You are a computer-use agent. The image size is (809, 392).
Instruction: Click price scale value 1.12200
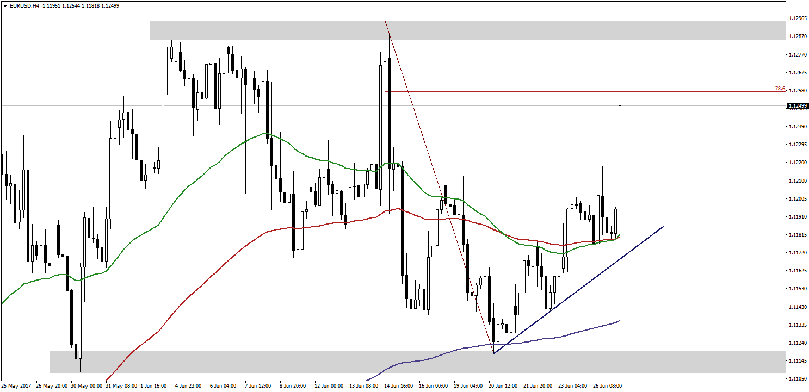coord(798,163)
